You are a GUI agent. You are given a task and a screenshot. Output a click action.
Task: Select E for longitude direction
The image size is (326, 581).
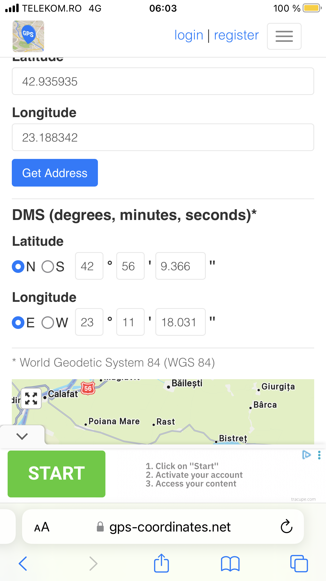point(18,323)
